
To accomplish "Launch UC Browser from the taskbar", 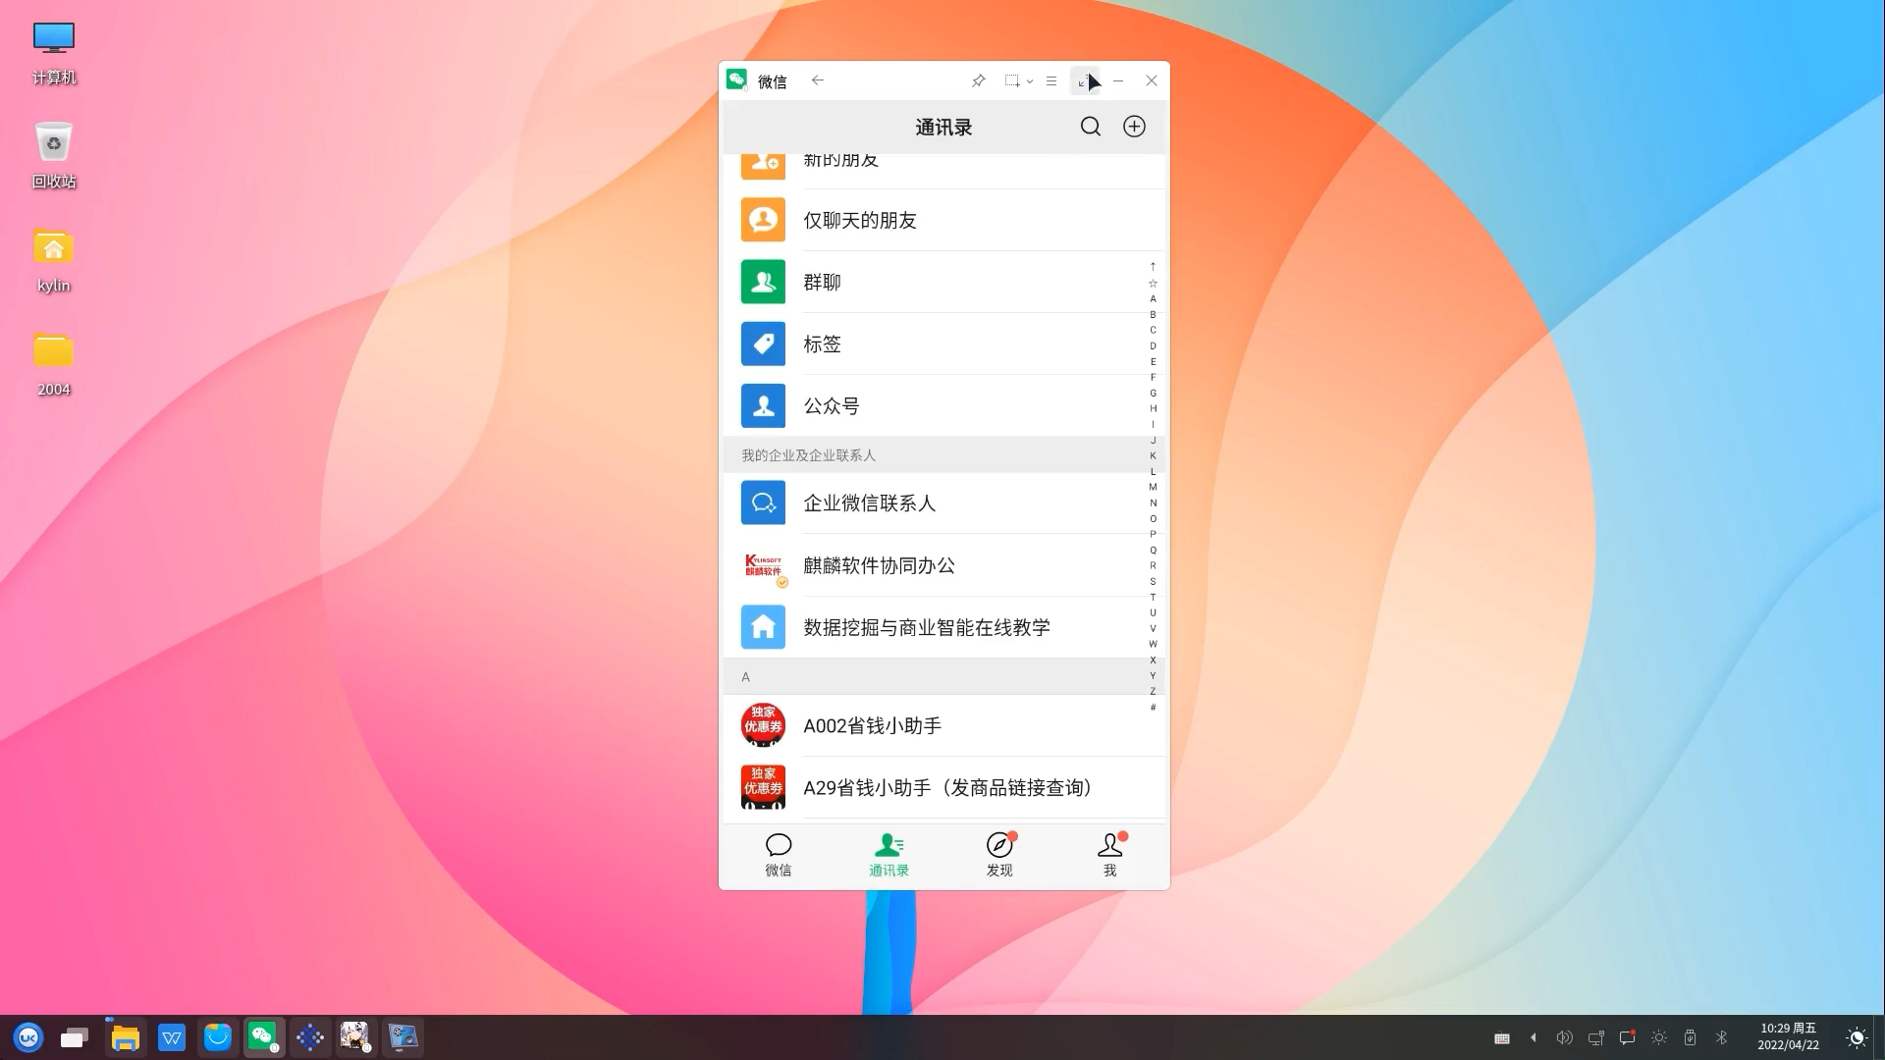I will [28, 1036].
